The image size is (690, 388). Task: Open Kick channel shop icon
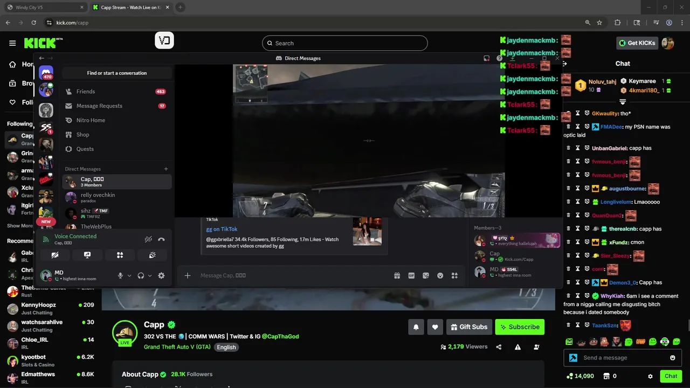tap(606, 376)
